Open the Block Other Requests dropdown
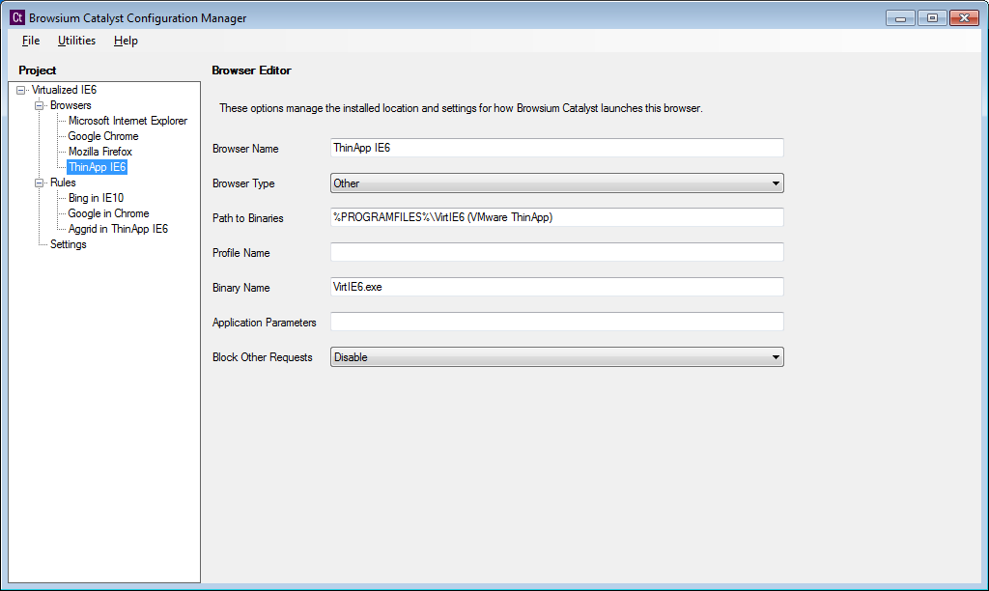 pyautogui.click(x=557, y=357)
